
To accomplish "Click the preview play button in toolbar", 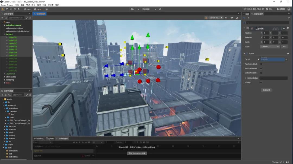I will click(x=138, y=9).
